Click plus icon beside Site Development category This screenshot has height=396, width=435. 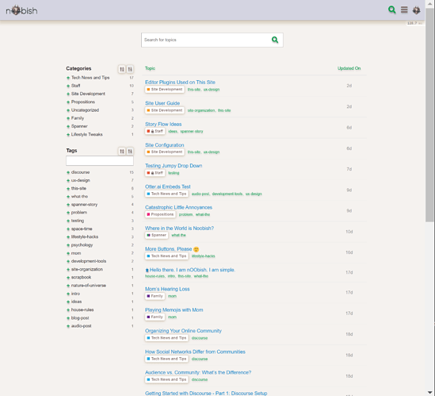tap(68, 94)
